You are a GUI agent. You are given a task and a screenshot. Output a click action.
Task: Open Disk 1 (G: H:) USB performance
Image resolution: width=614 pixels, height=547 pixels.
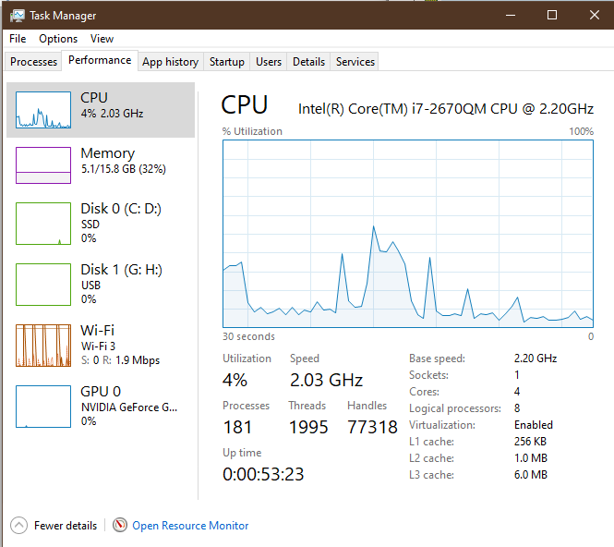[121, 284]
